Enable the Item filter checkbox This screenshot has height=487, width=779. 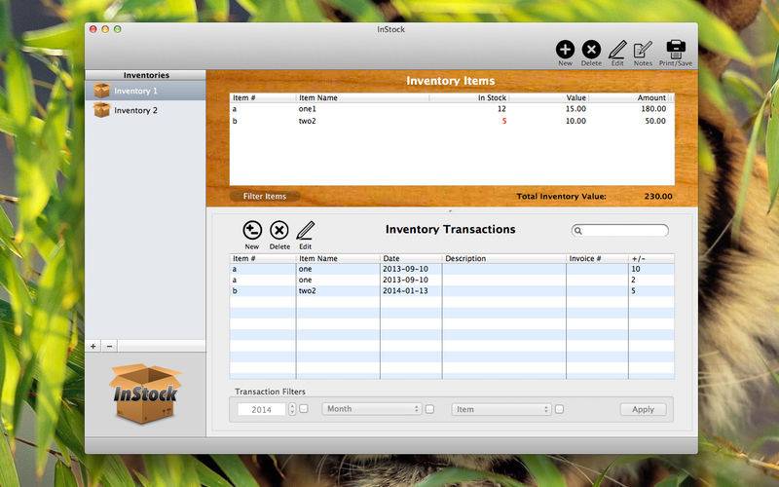point(559,409)
